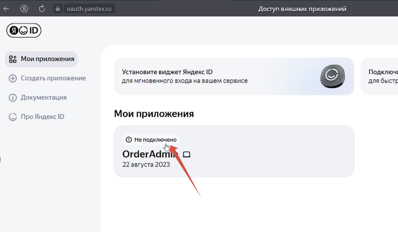Click the Yandex ID ring icon in sidebar
398x232 pixels.
tap(13, 117)
